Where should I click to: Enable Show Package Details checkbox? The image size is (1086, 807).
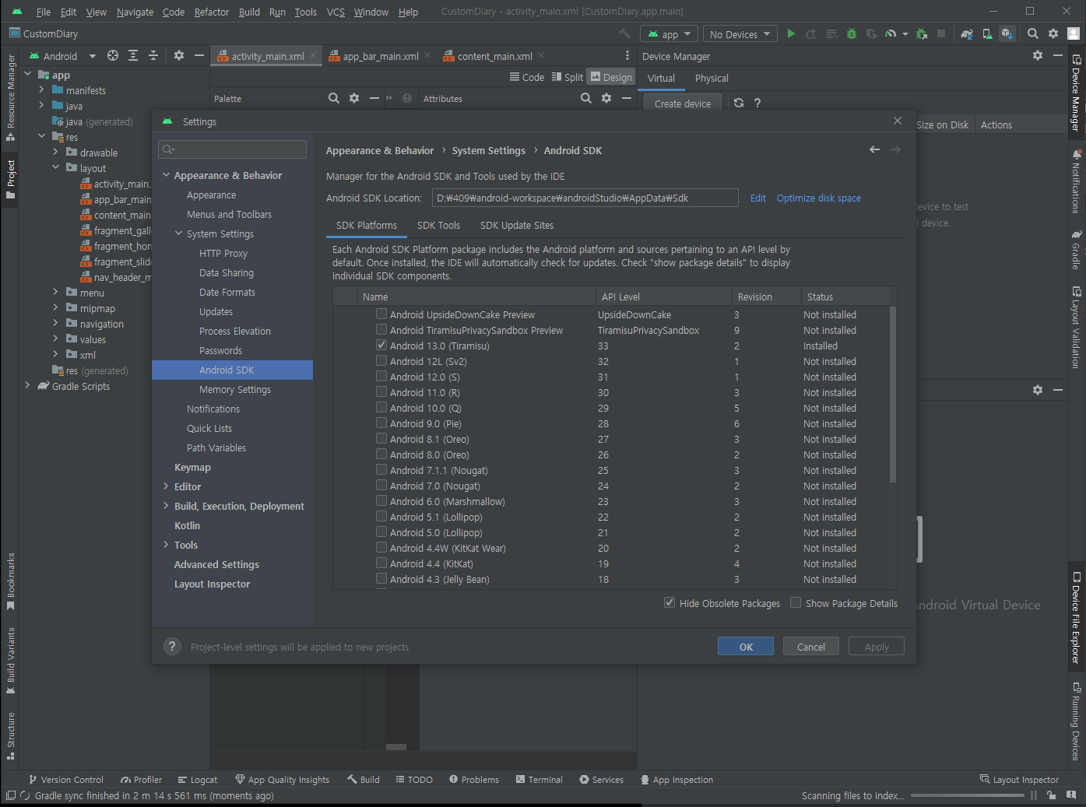pyautogui.click(x=796, y=602)
